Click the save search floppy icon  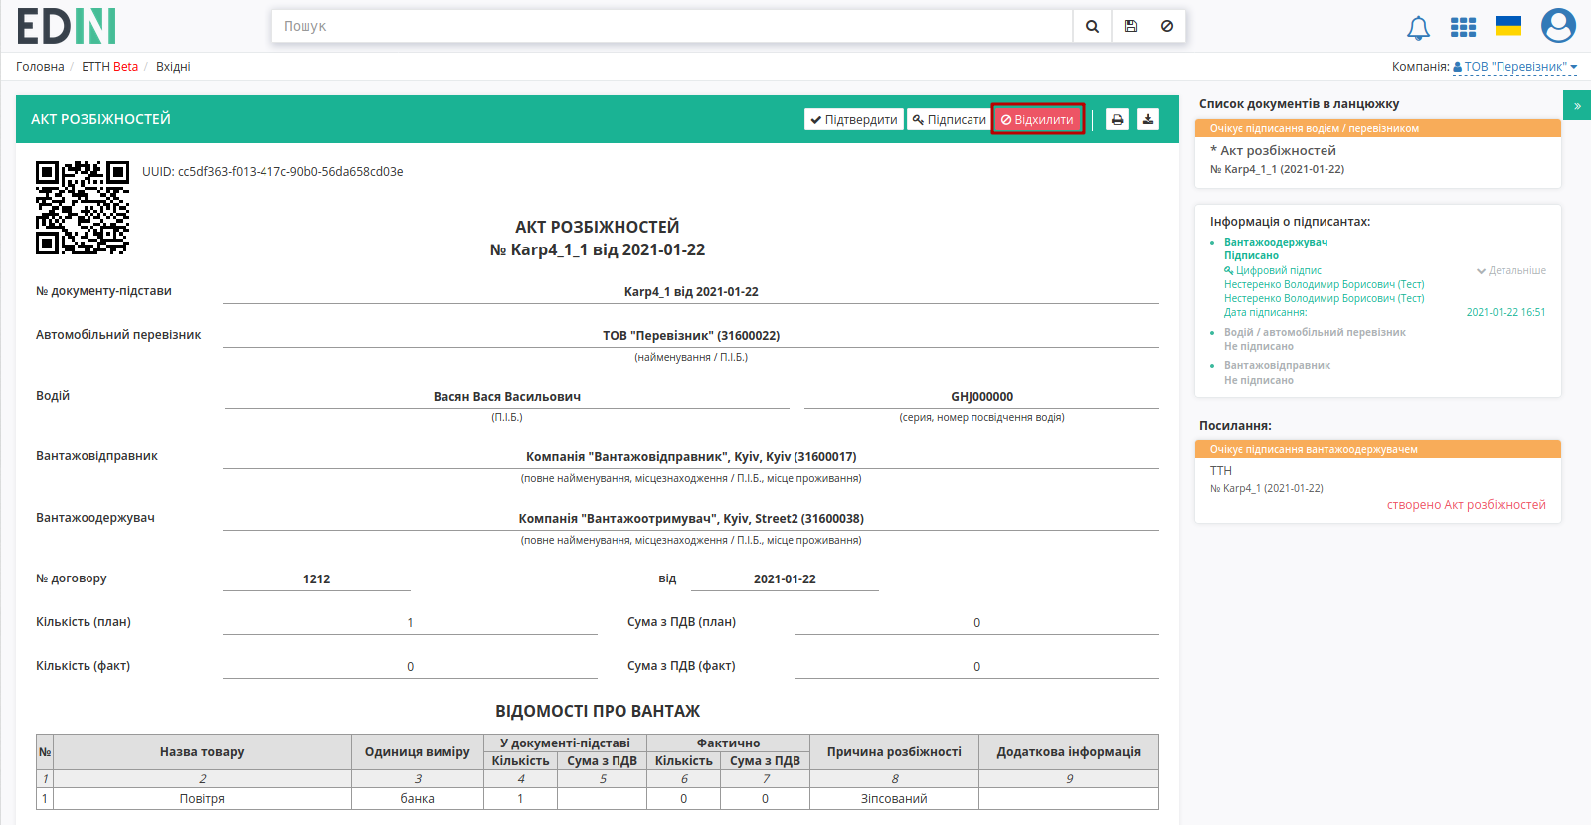[1131, 26]
